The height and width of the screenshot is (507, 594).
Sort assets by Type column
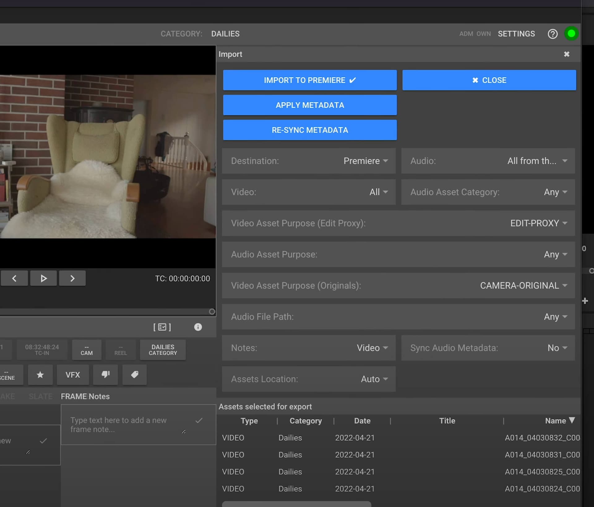coord(249,421)
